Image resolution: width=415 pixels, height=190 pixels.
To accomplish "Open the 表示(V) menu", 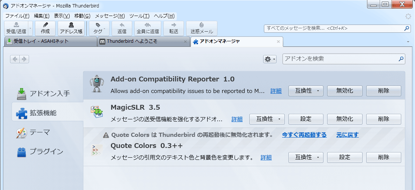I will (x=62, y=16).
